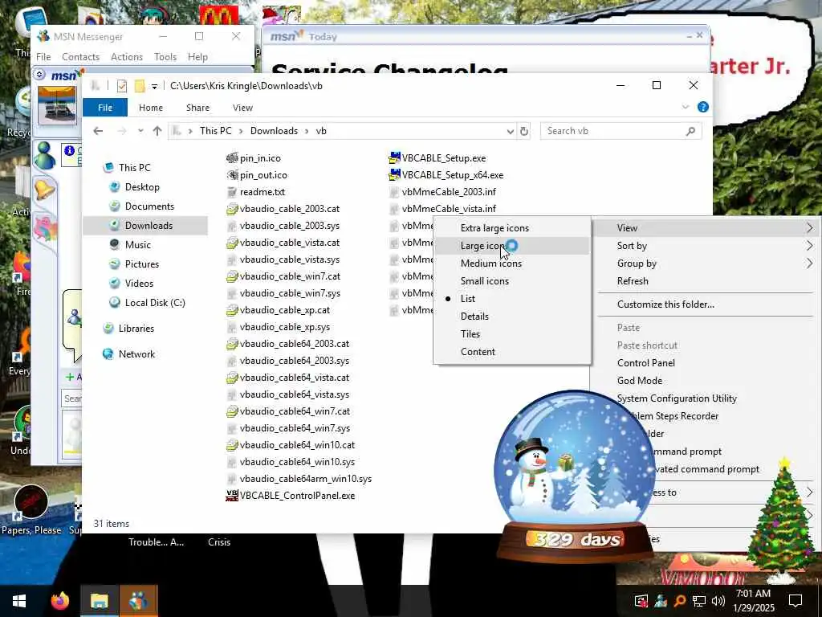The width and height of the screenshot is (822, 617).
Task: Open Tools menu in MSN Messenger
Action: pyautogui.click(x=165, y=57)
